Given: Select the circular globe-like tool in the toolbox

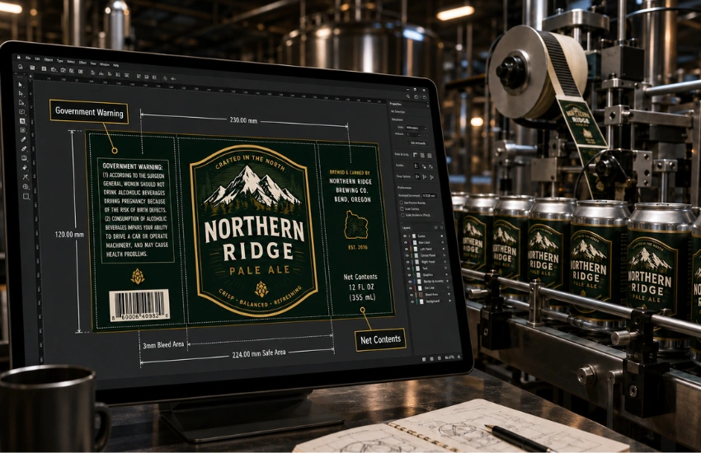Looking at the screenshot, I should (26, 187).
